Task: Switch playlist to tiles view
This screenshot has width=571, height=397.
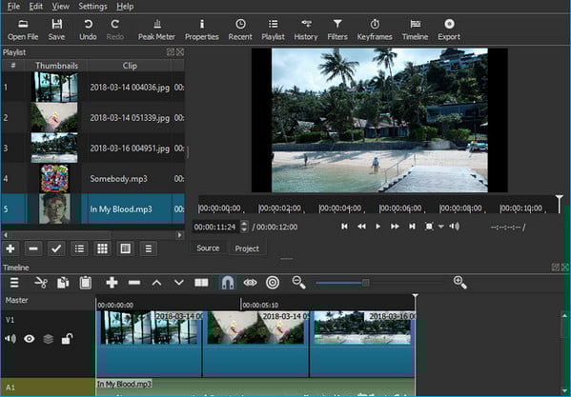Action: (102, 248)
